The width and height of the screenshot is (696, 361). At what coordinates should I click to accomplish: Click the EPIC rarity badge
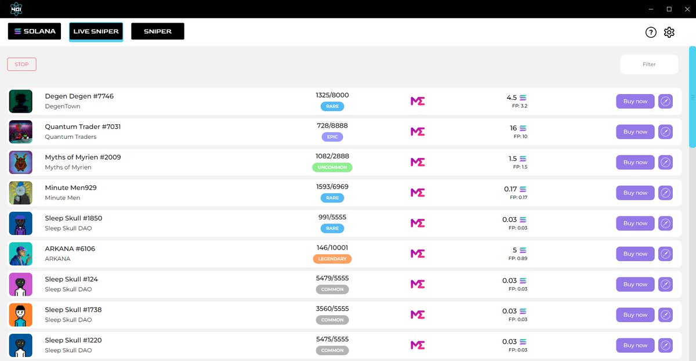[x=332, y=137]
